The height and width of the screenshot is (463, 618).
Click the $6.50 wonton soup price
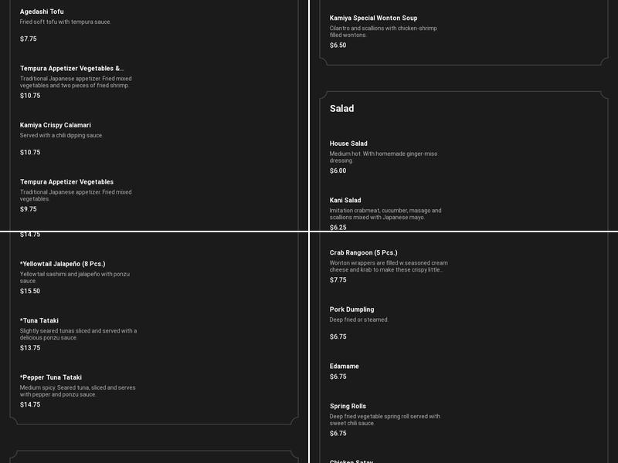click(x=338, y=46)
